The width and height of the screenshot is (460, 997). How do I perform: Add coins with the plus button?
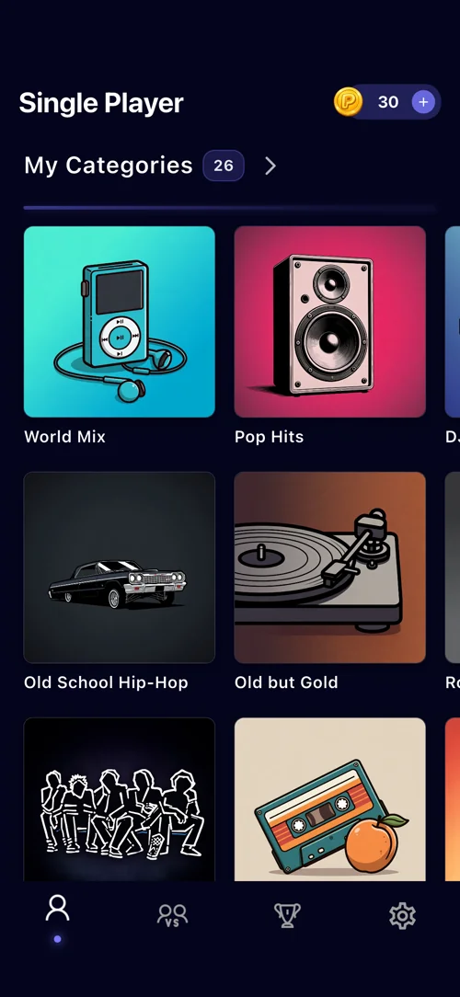(x=423, y=102)
